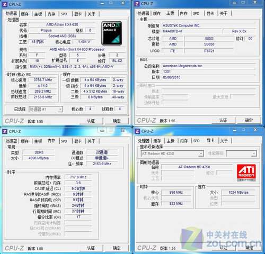Open SPD tab in memory window
This screenshot has width=265, height=254.
[64, 141]
